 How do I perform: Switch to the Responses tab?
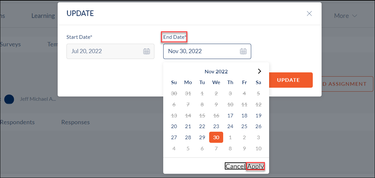point(76,122)
